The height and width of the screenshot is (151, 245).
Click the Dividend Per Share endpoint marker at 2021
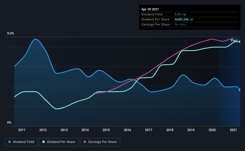240,42
